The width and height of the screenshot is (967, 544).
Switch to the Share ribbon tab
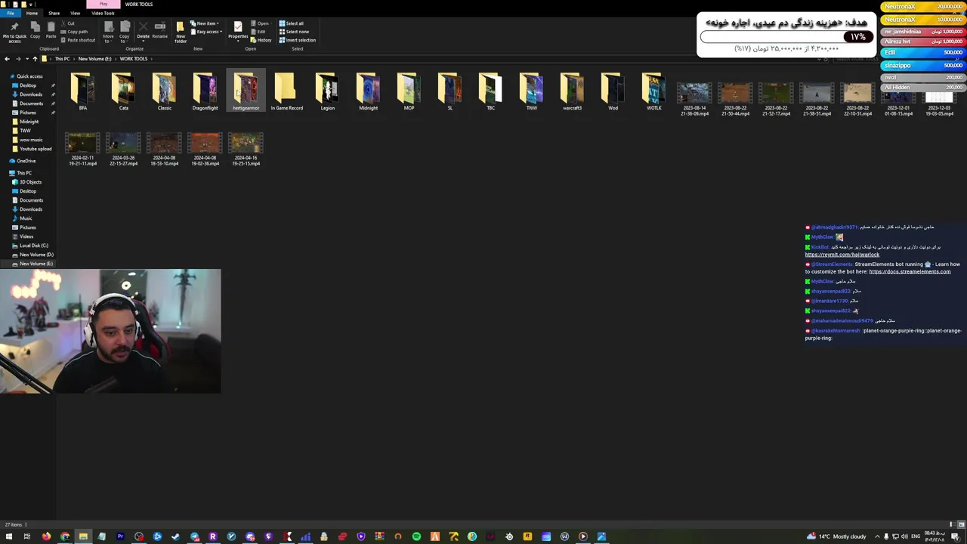click(x=54, y=13)
